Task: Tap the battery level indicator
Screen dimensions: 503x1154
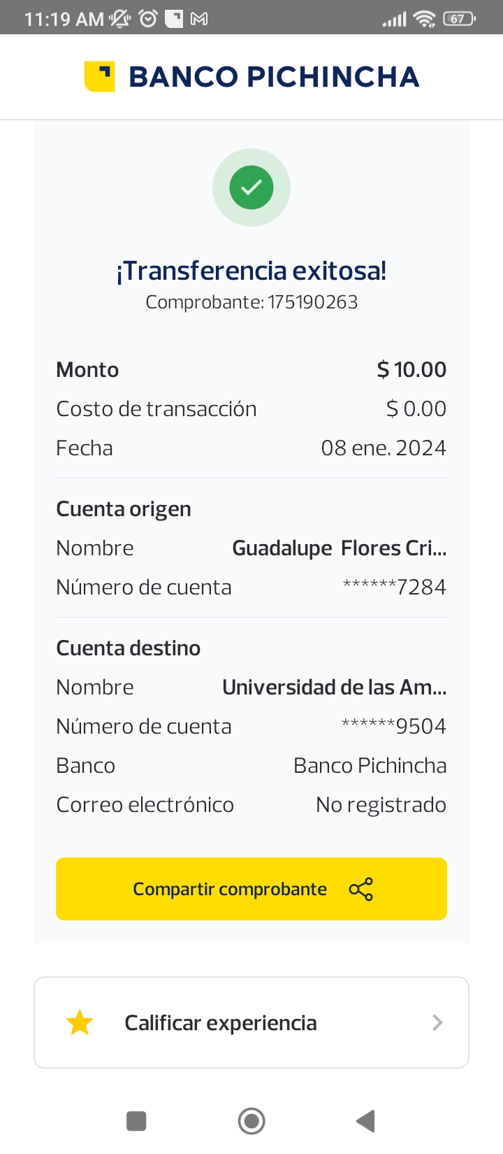Action: coord(459,19)
